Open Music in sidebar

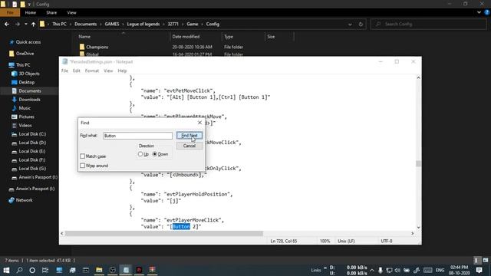[25, 108]
